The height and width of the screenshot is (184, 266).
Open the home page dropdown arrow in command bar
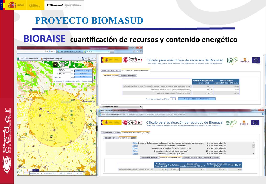[x=86, y=59]
